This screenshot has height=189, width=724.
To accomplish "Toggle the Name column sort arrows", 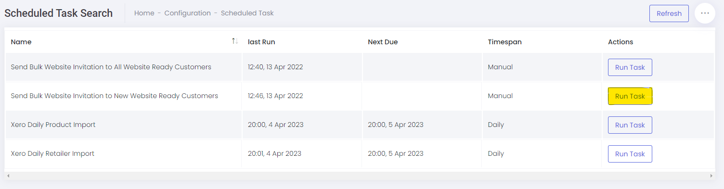I will point(235,41).
